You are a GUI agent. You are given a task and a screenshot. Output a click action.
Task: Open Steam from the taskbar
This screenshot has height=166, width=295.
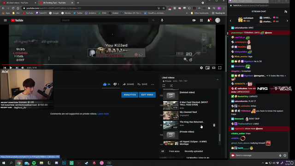[x=87, y=163]
